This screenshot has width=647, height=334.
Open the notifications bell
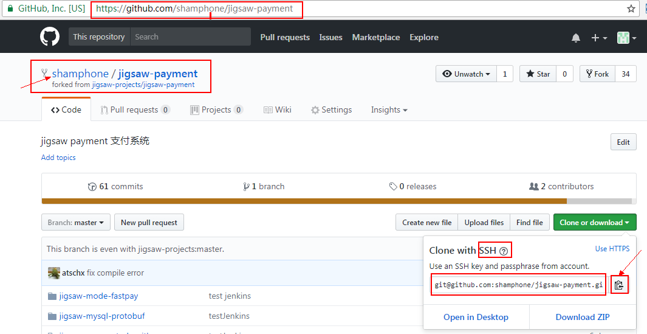(x=575, y=38)
